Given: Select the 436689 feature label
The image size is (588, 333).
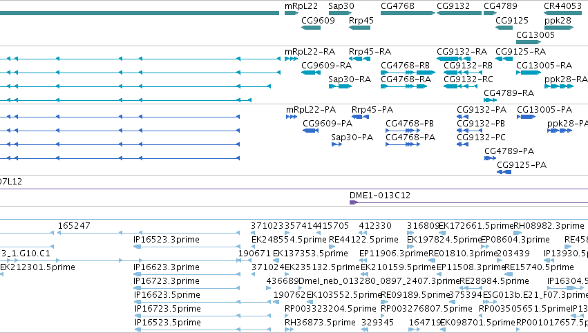Looking at the screenshot, I should point(283,281).
